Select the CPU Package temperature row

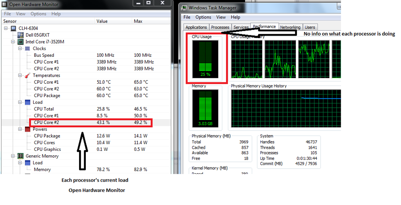coord(86,96)
